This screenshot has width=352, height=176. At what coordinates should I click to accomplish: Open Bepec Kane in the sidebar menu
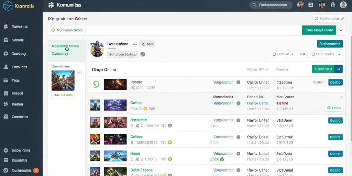21,151
